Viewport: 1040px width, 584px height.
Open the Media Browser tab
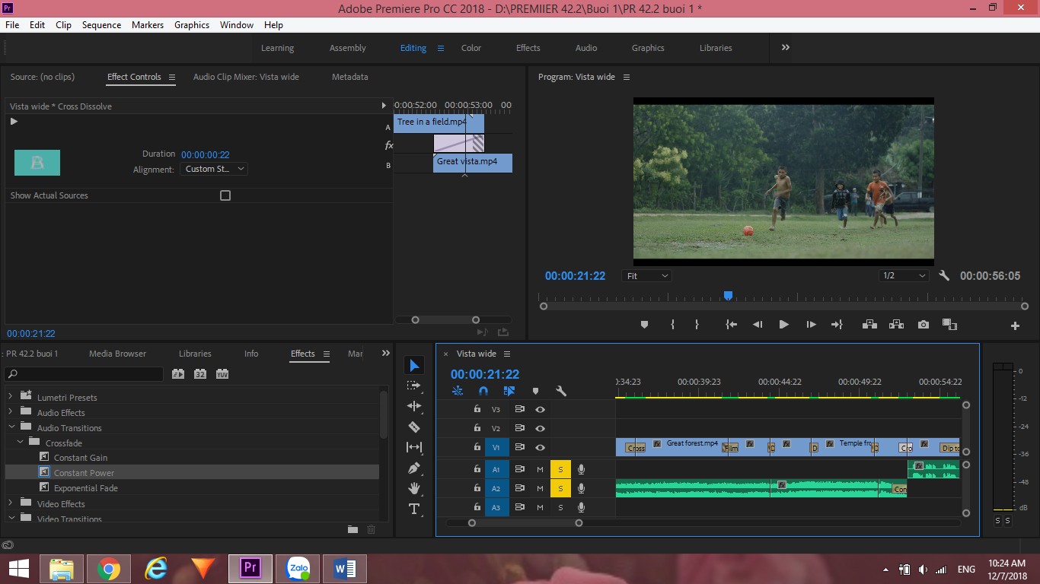pyautogui.click(x=117, y=354)
